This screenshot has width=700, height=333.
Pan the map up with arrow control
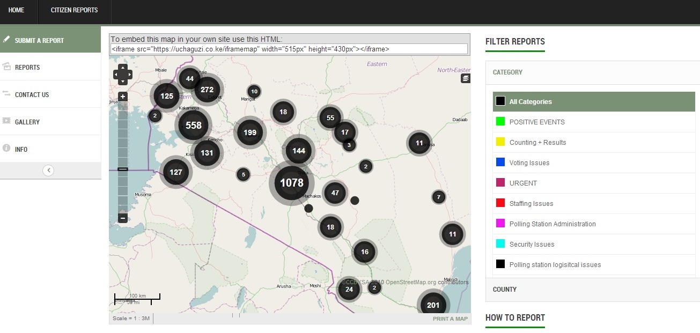[x=123, y=68]
